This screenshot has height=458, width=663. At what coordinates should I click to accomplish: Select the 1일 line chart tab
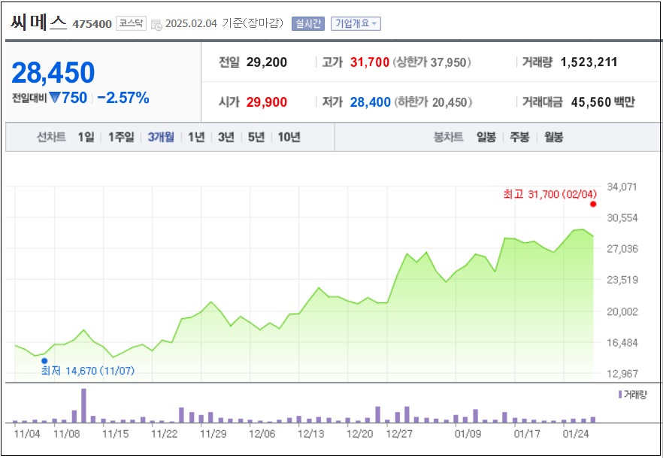click(86, 137)
